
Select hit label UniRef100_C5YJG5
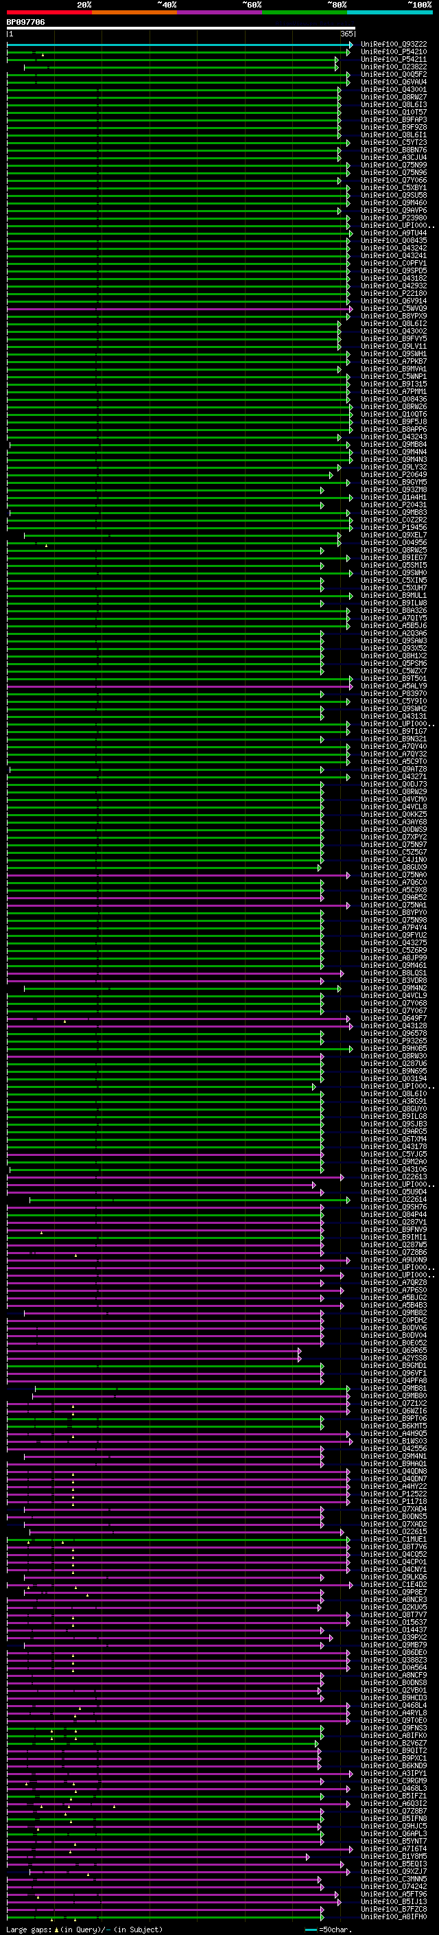point(394,1154)
